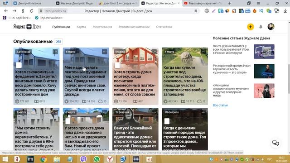
Task: Click the page vertical scrollbar
Action: click(x=289, y=78)
